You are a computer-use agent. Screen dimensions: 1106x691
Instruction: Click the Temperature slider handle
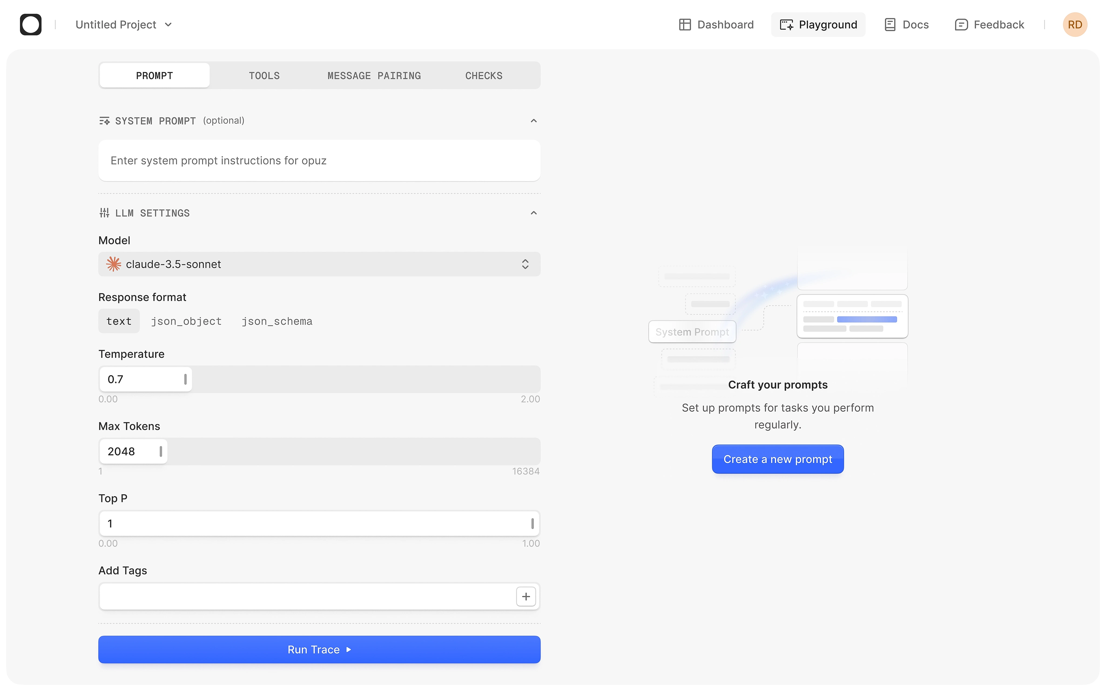click(x=185, y=379)
